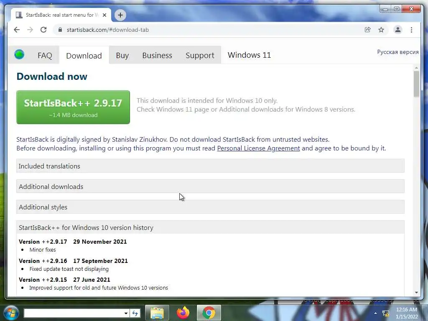Go to the Support tab
Viewport: 428px width, 321px height.
coord(200,56)
